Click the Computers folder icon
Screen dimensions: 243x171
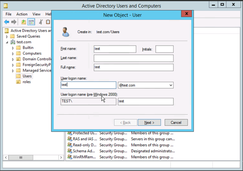[x=18, y=53]
